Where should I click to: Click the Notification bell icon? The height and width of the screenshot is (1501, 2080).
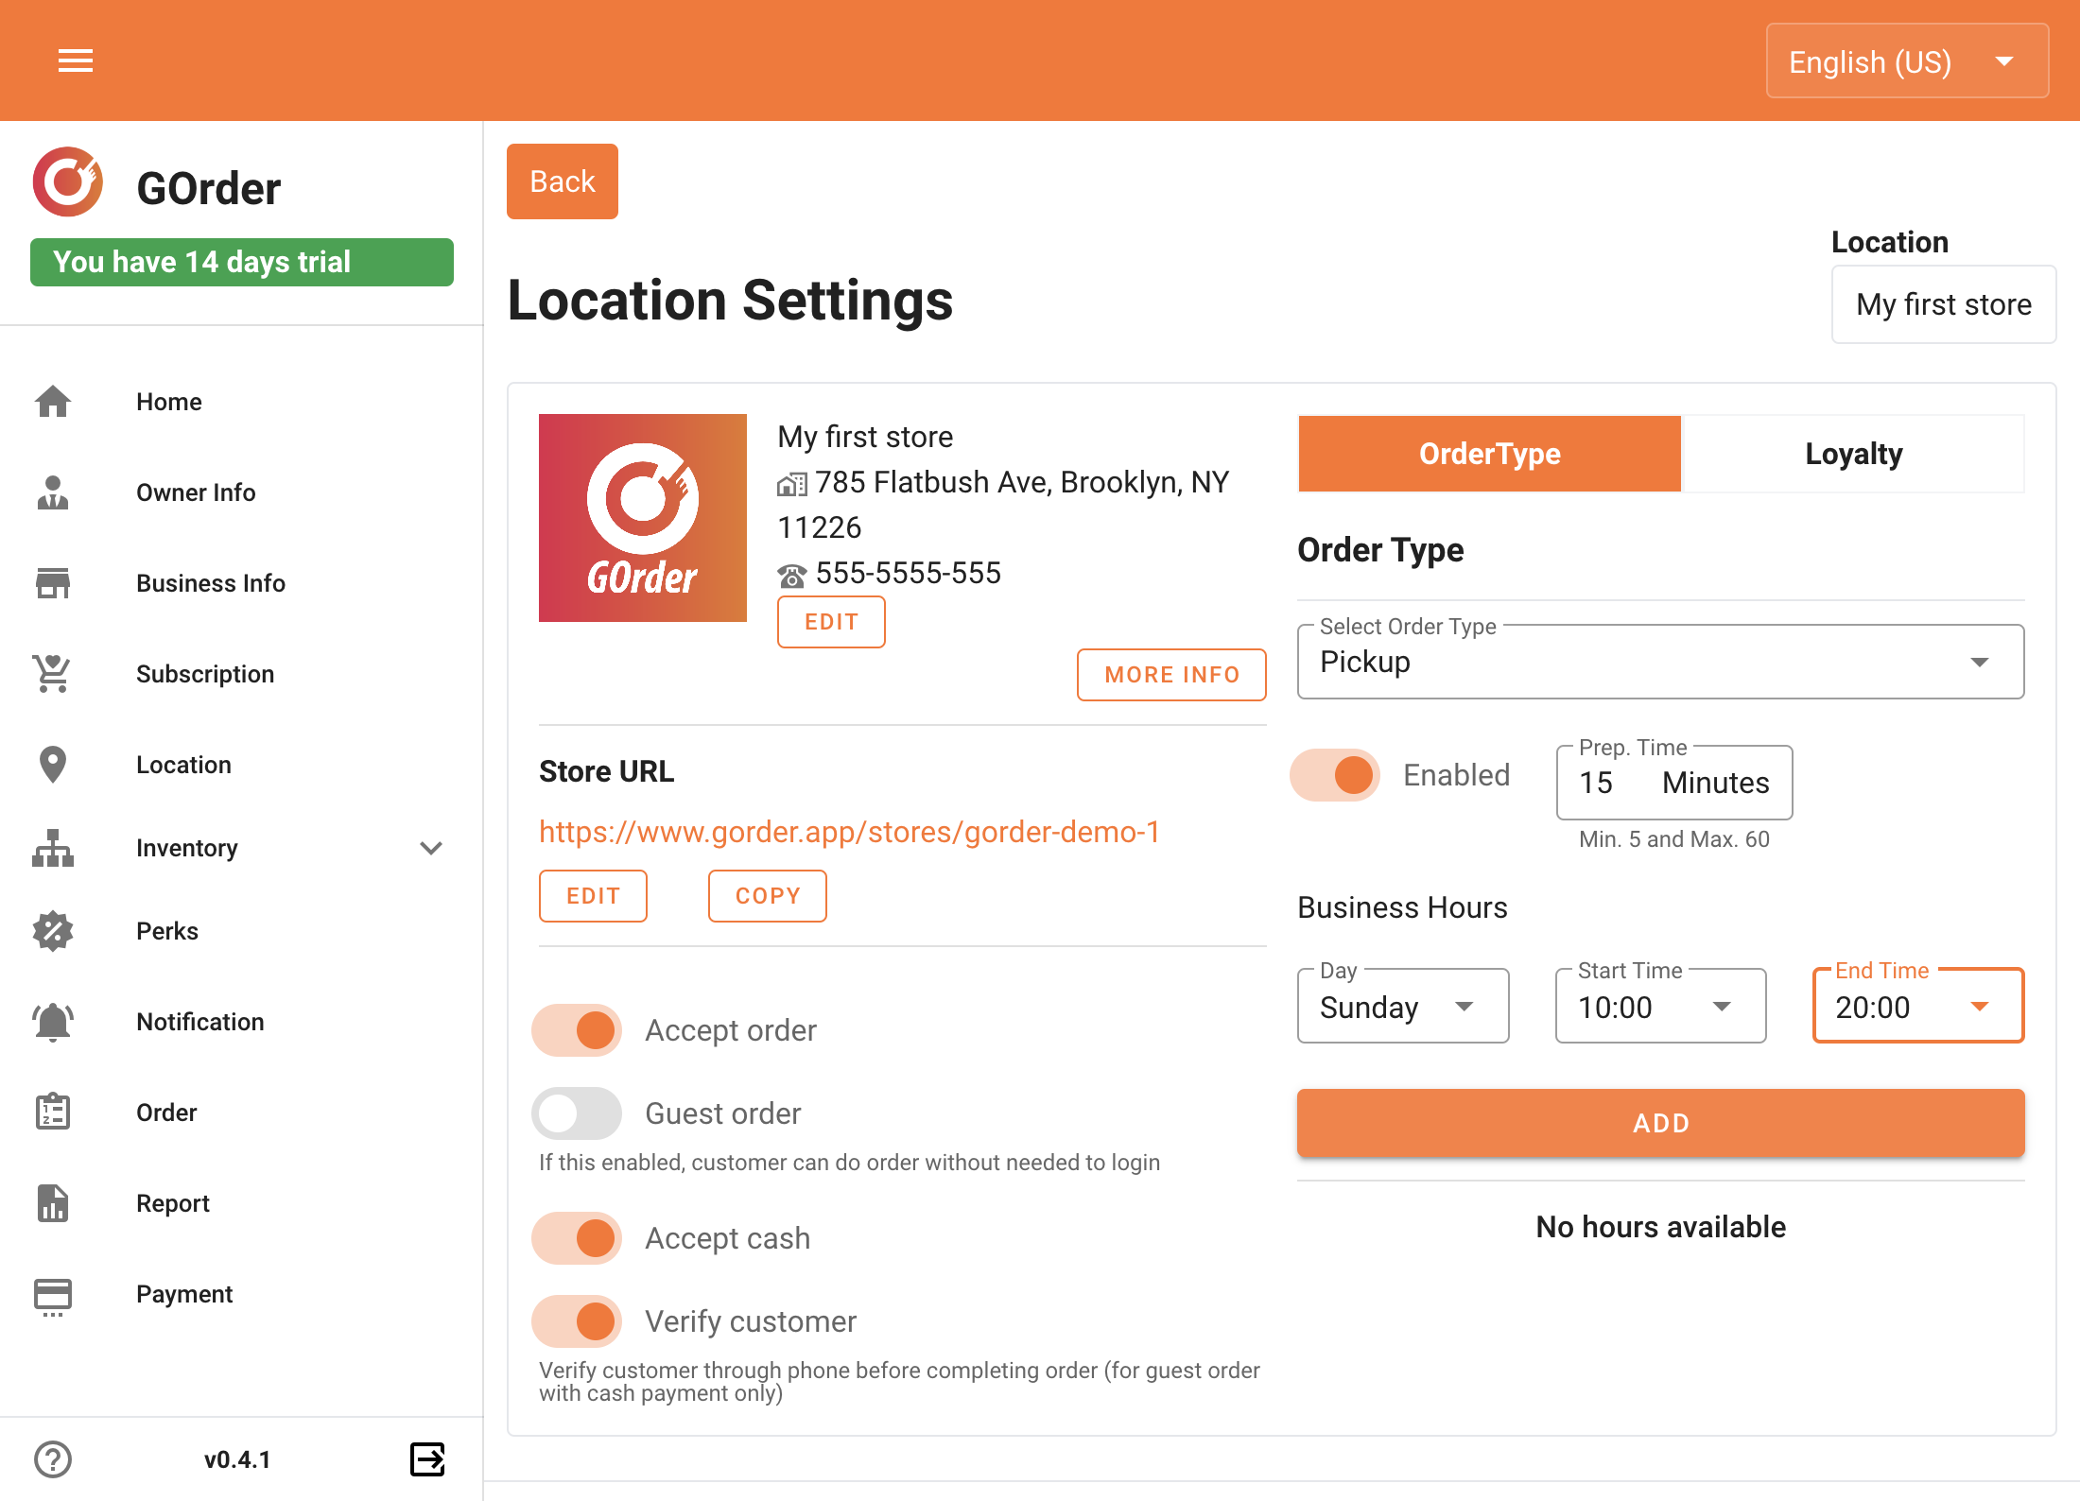53,1022
